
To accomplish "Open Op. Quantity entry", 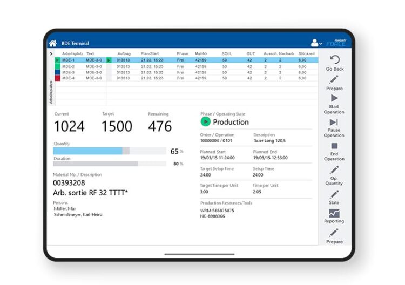I will pos(334,171).
